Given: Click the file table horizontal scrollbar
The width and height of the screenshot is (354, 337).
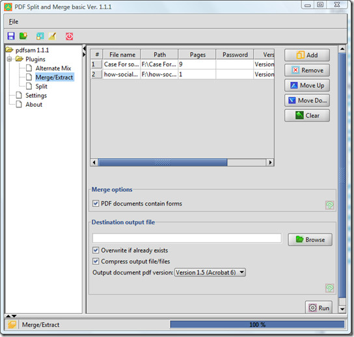Looking at the screenshot, I should tap(182, 162).
